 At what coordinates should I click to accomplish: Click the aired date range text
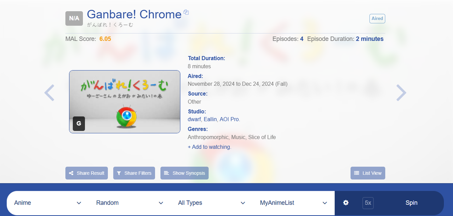coord(238,84)
